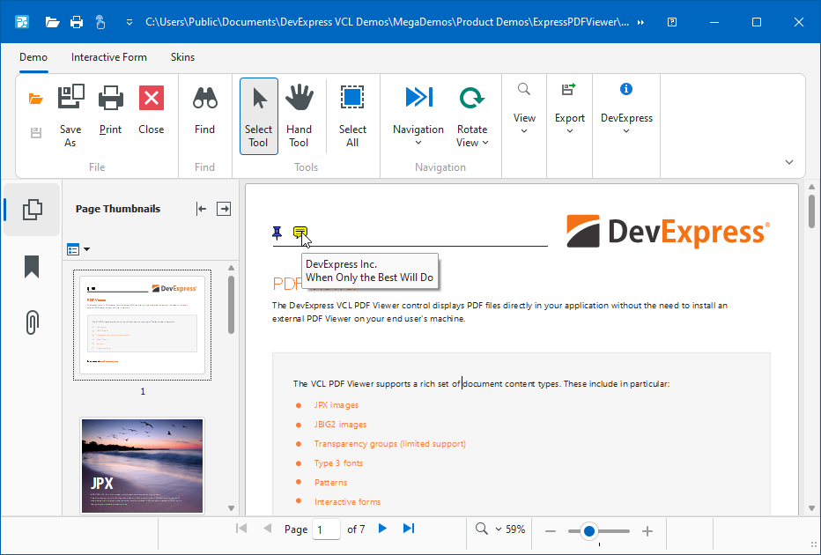Image resolution: width=821 pixels, height=555 pixels.
Task: Click the Select All icon
Action: click(x=352, y=99)
